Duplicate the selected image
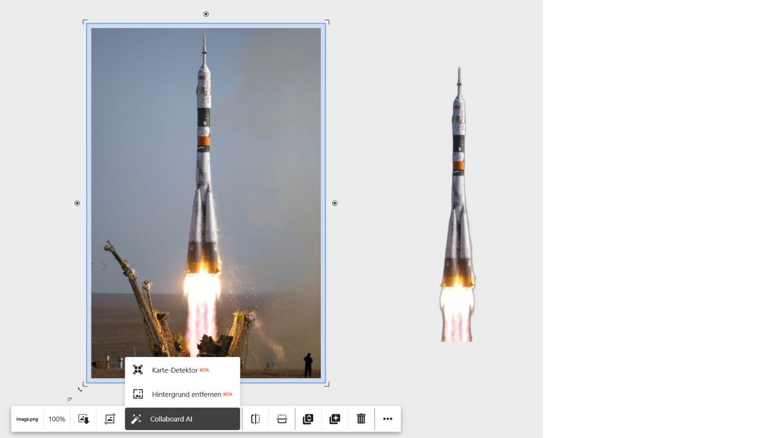 pos(334,419)
